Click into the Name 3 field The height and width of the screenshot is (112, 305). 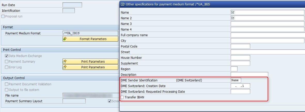coord(268,24)
